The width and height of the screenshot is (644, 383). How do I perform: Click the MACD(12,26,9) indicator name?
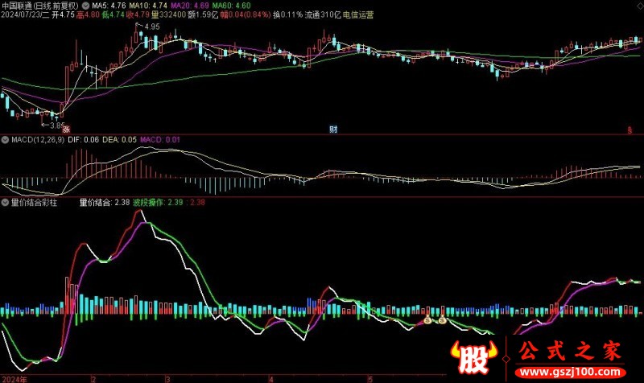(x=38, y=140)
